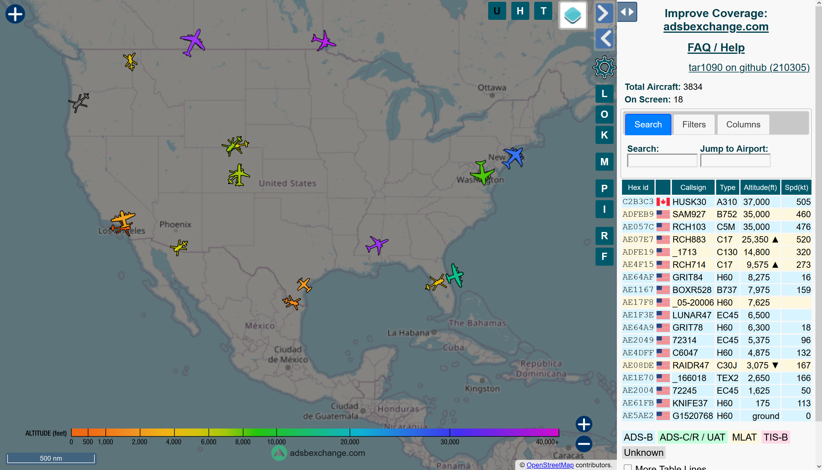Click the Jump to Airport field
The height and width of the screenshot is (470, 822).
(x=735, y=160)
